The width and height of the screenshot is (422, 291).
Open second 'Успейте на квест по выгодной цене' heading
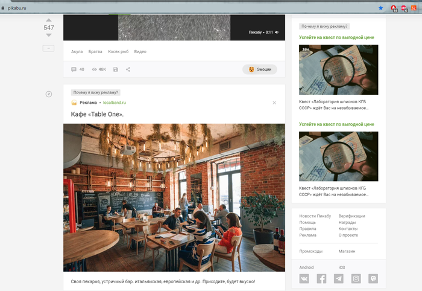(x=336, y=124)
